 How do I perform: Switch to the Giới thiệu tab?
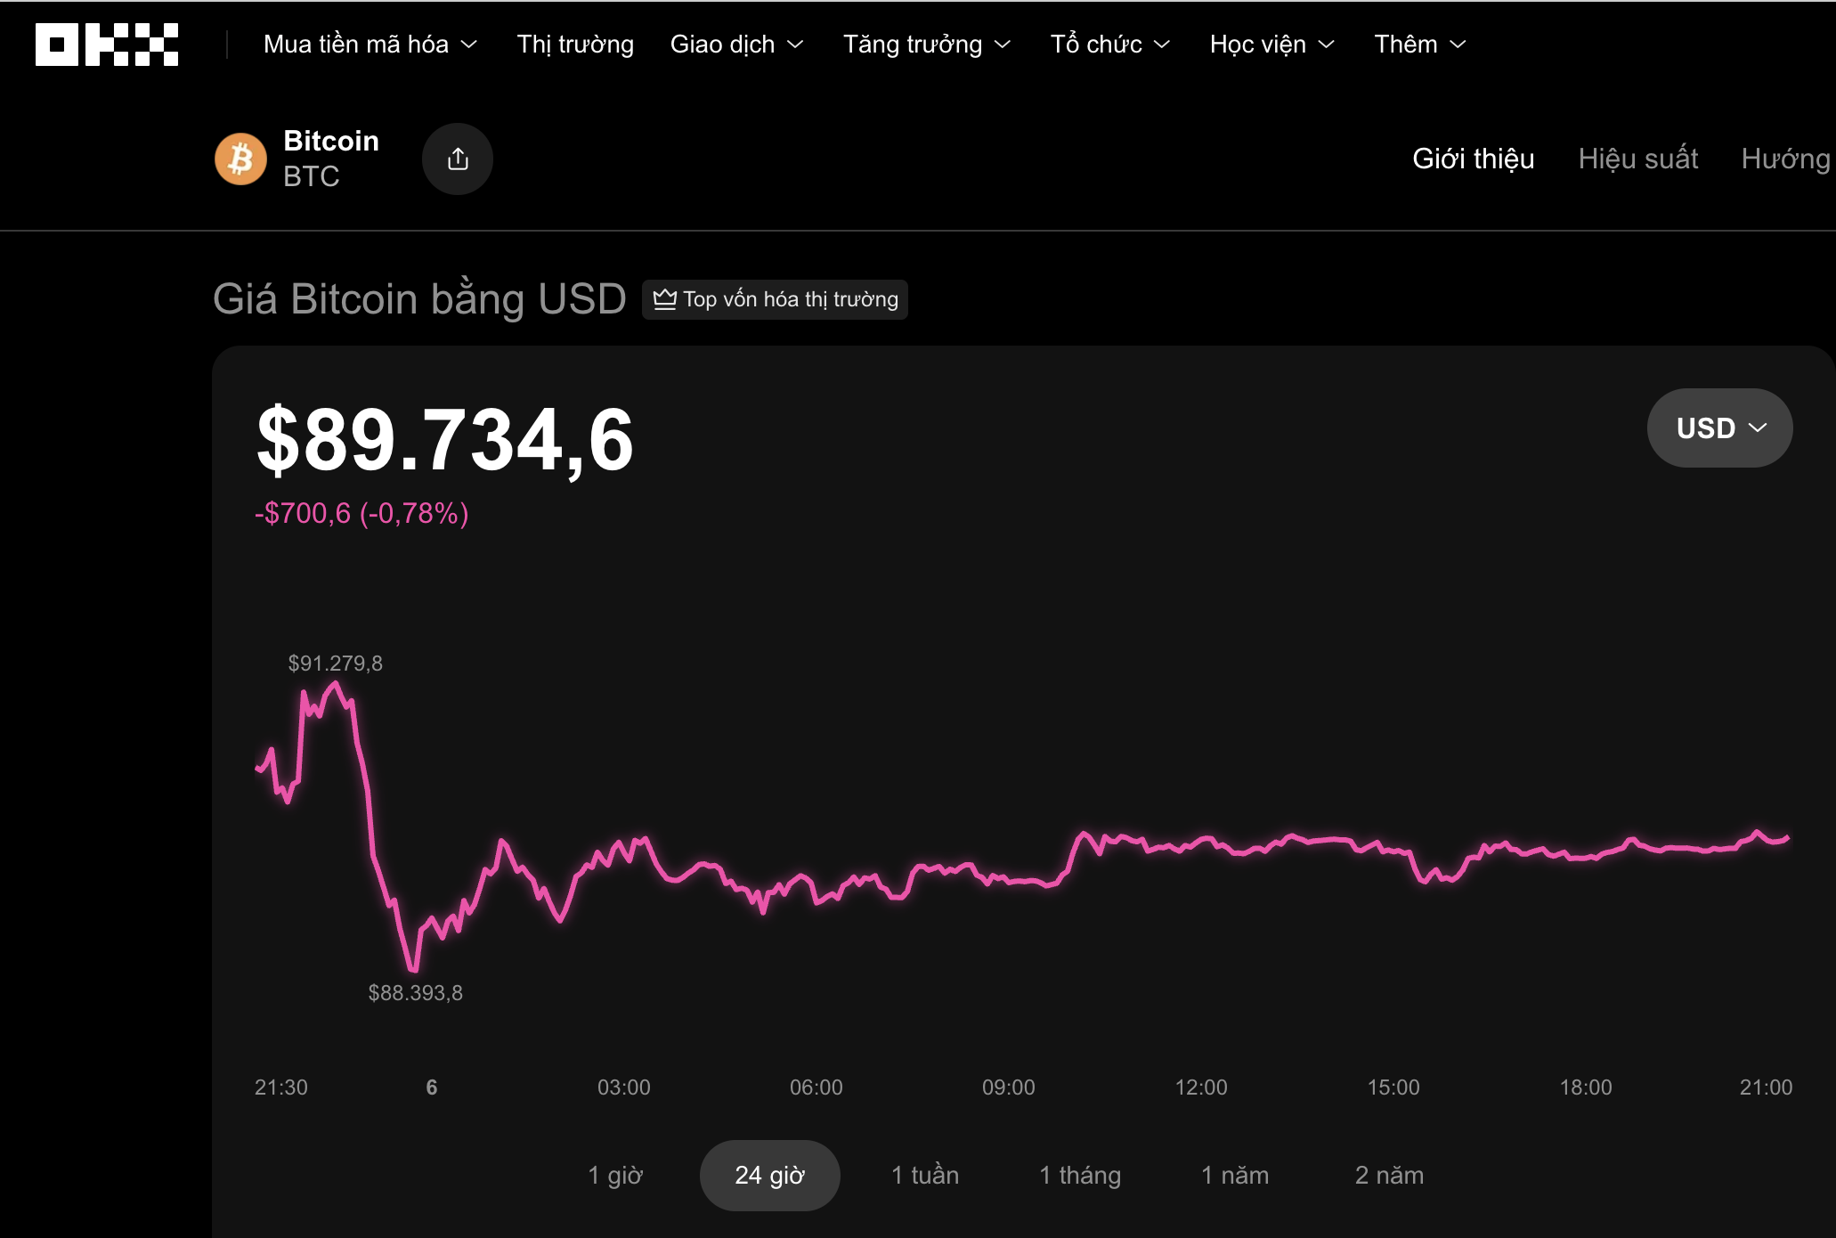pyautogui.click(x=1473, y=159)
